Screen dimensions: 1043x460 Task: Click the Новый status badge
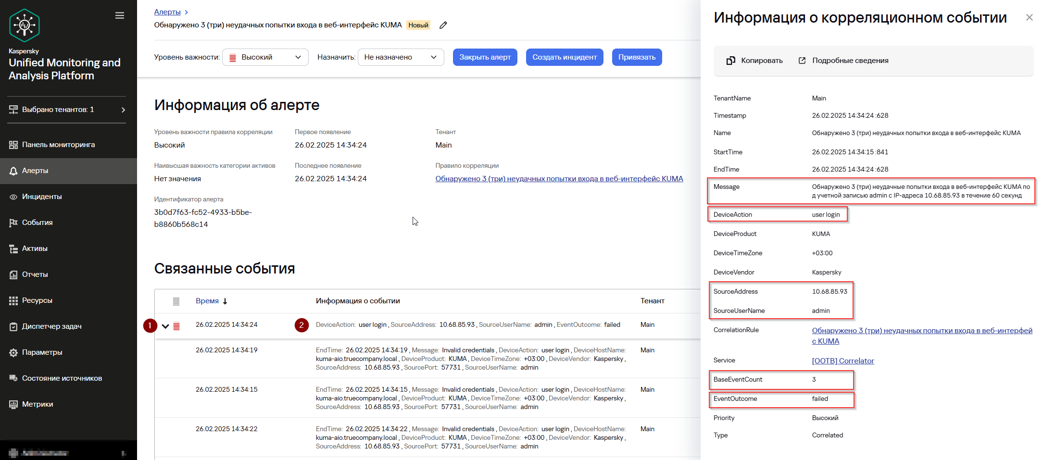click(x=418, y=25)
